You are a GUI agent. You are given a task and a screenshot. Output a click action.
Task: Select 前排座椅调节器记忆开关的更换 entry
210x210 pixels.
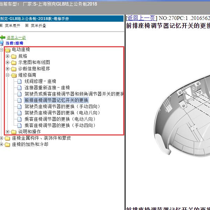(x=56, y=100)
